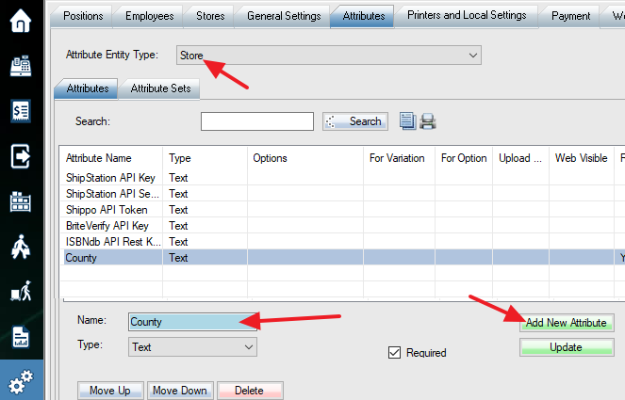Screen dimensions: 625x400
Task: Click the Type column header
Action: point(205,158)
